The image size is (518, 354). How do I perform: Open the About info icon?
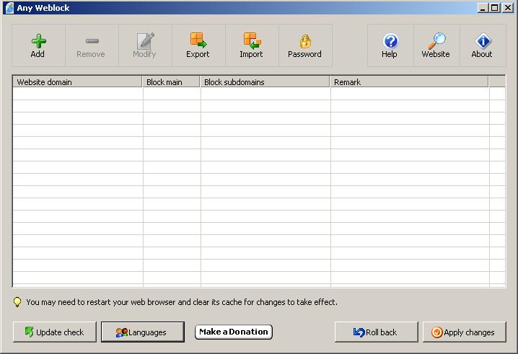click(x=482, y=41)
